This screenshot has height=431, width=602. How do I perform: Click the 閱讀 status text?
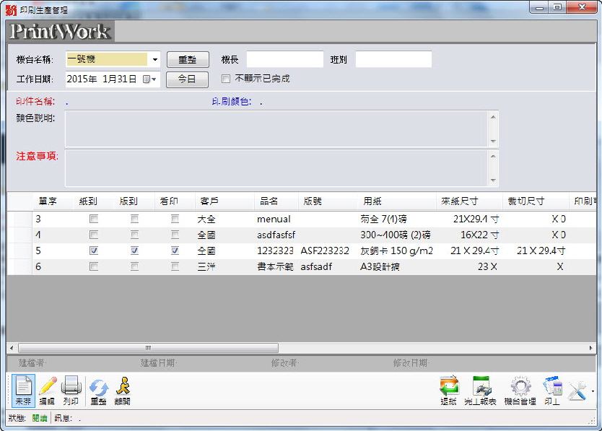[40, 418]
